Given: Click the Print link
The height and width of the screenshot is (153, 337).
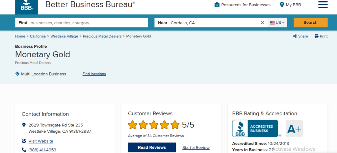Looking at the screenshot, I should [x=324, y=36].
